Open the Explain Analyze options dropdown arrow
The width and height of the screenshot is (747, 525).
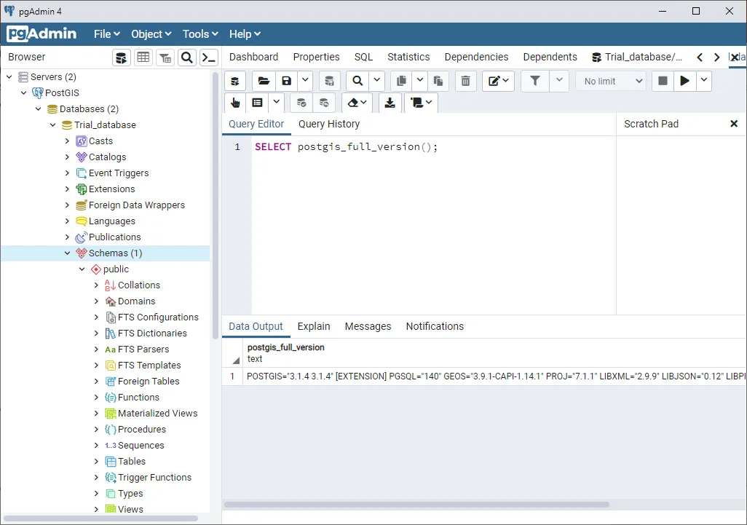tap(277, 103)
